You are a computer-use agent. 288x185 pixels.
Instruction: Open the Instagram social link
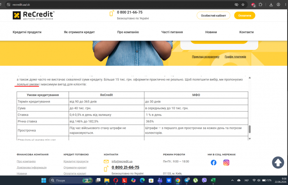click(x=226, y=162)
